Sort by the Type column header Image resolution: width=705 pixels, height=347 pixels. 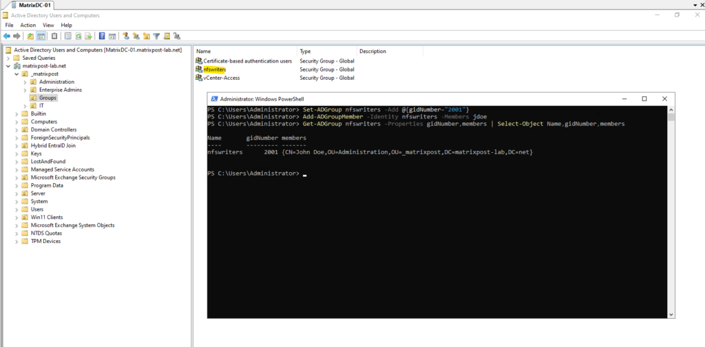click(327, 51)
